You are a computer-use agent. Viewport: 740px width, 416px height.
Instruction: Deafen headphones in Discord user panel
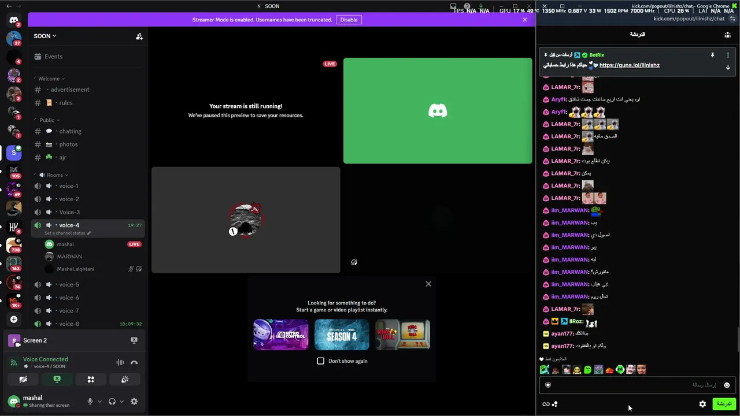(x=112, y=402)
